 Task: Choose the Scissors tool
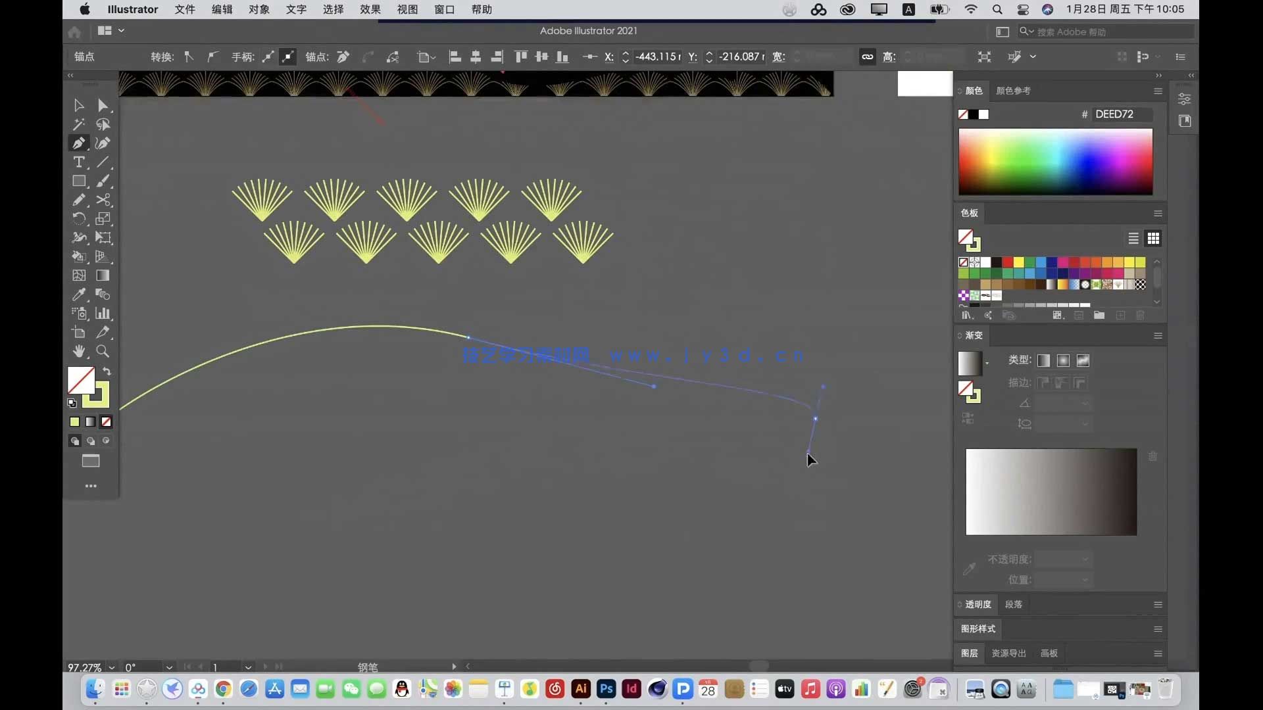[103, 200]
